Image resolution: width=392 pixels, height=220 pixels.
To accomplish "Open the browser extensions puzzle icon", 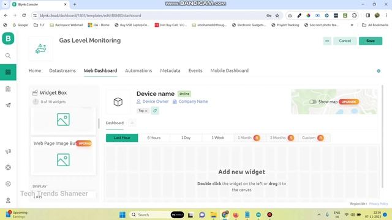I will 354,15.
